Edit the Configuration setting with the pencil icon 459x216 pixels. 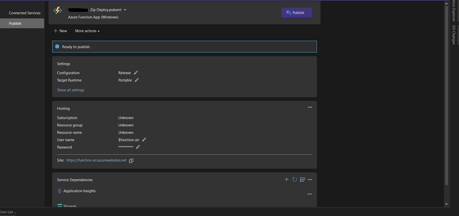click(x=136, y=73)
